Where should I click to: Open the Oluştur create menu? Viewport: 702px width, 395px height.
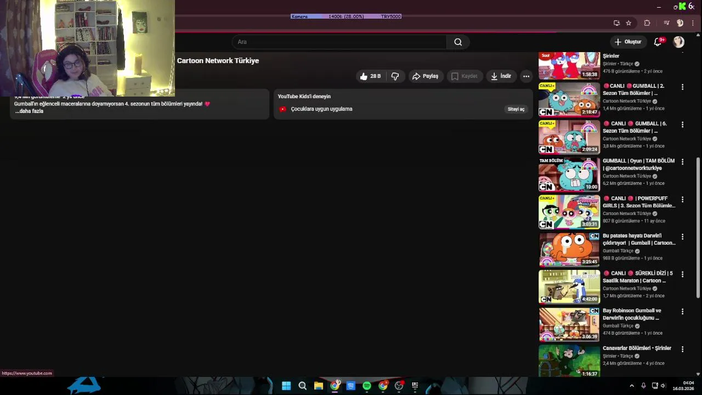click(x=627, y=42)
